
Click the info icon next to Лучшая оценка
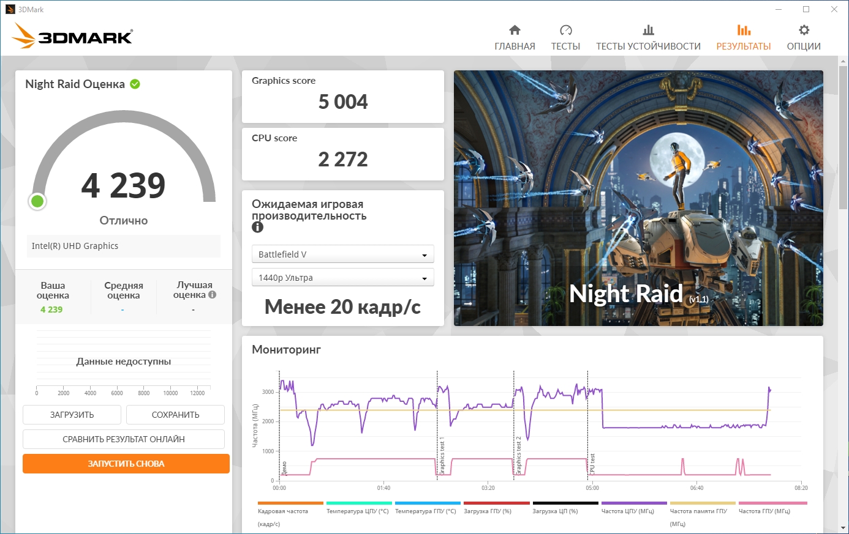pyautogui.click(x=212, y=294)
